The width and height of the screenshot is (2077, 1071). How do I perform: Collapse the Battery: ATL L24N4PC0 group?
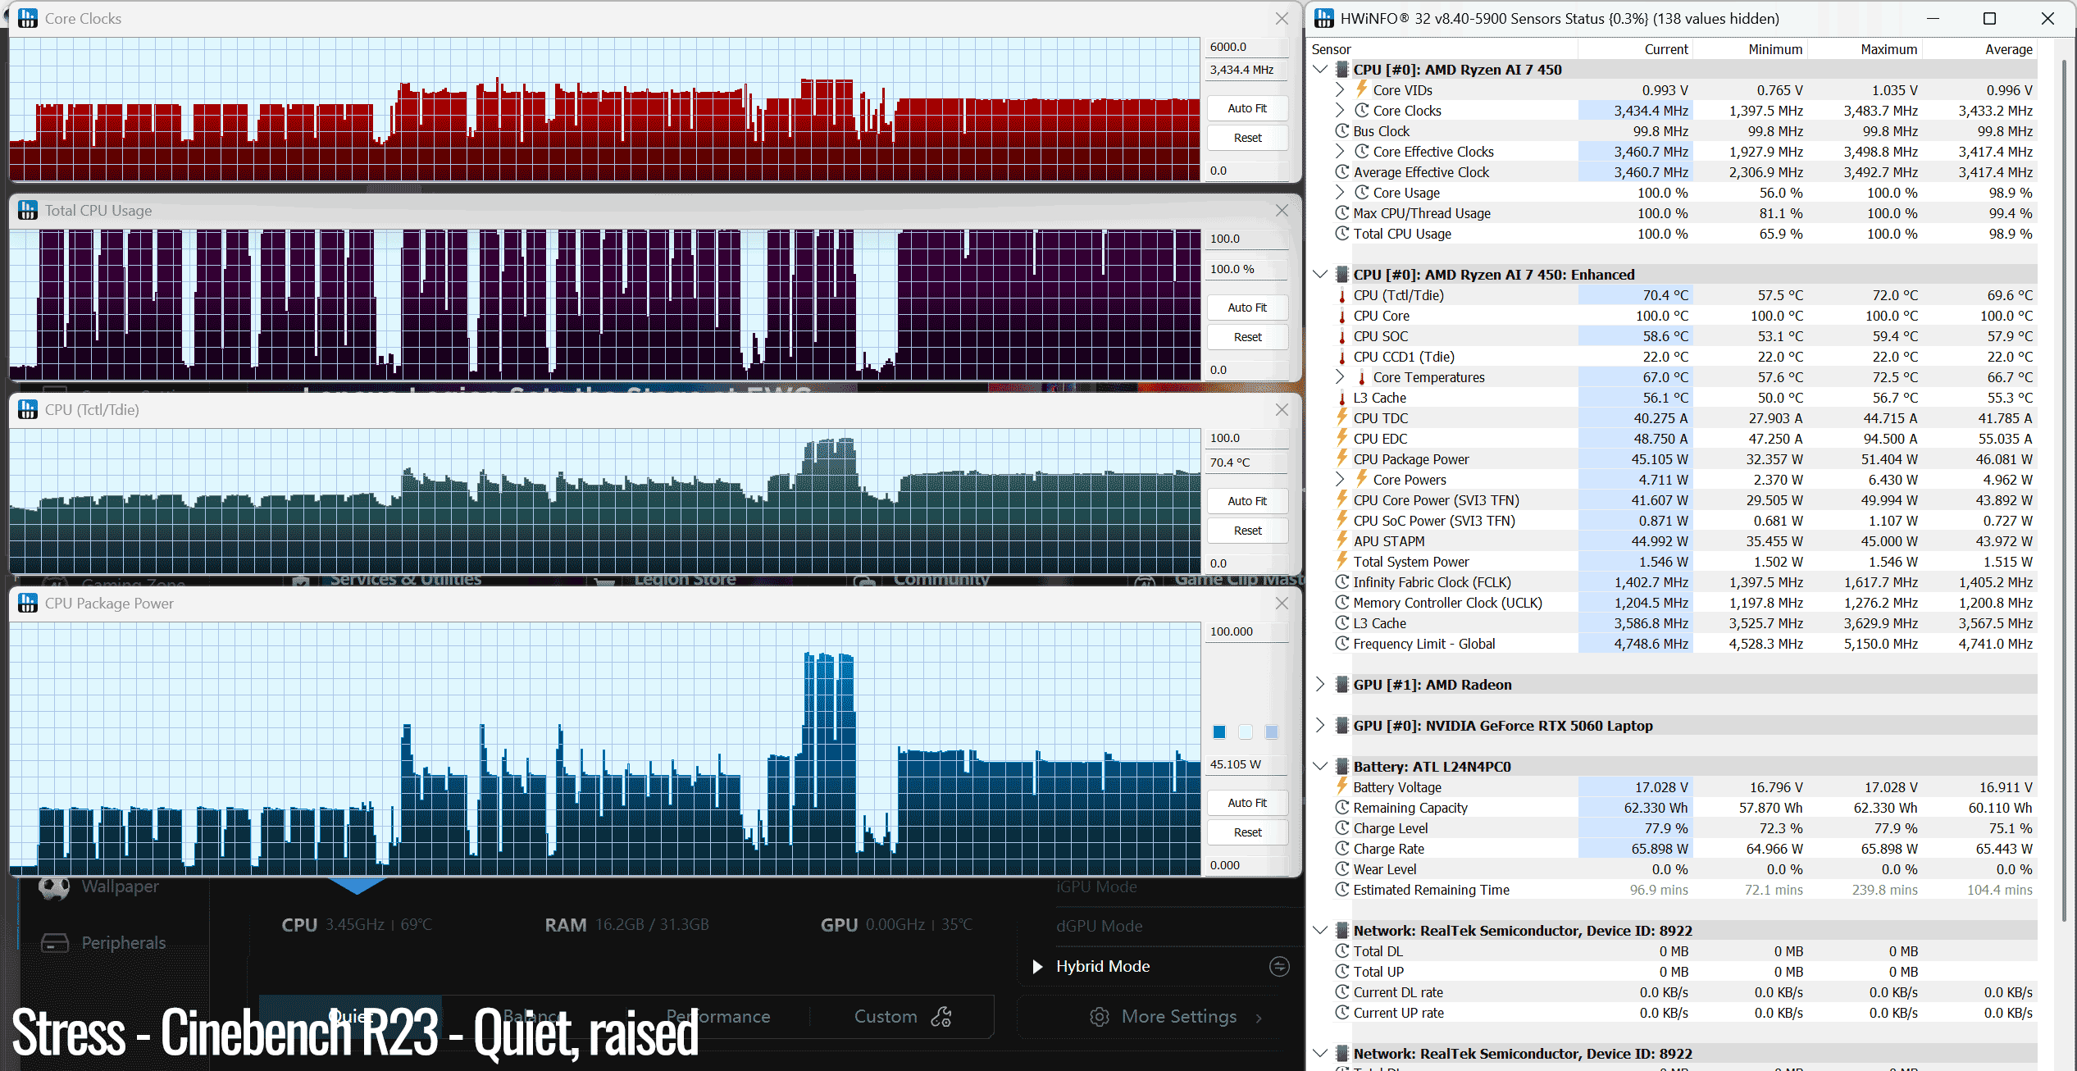(x=1320, y=766)
